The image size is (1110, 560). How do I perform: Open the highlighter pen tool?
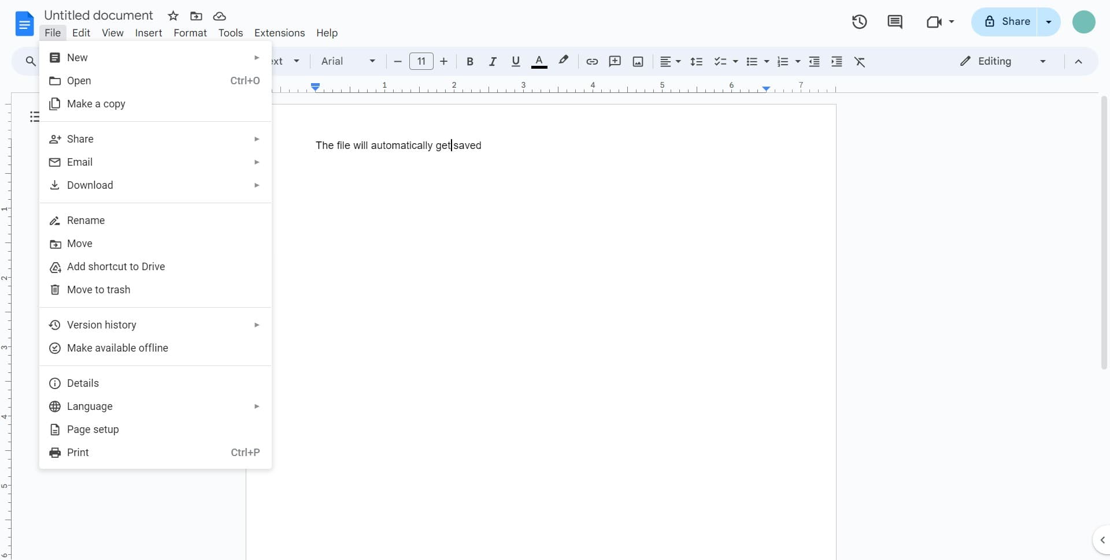[x=563, y=60]
